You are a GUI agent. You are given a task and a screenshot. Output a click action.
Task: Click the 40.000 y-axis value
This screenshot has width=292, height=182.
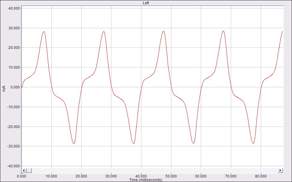[14, 8]
